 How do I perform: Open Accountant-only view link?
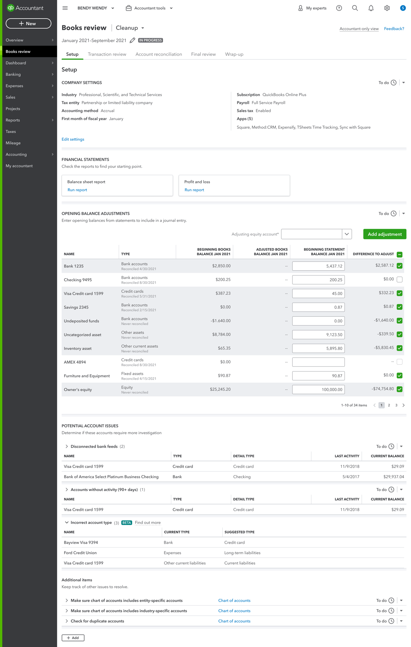pyautogui.click(x=359, y=28)
